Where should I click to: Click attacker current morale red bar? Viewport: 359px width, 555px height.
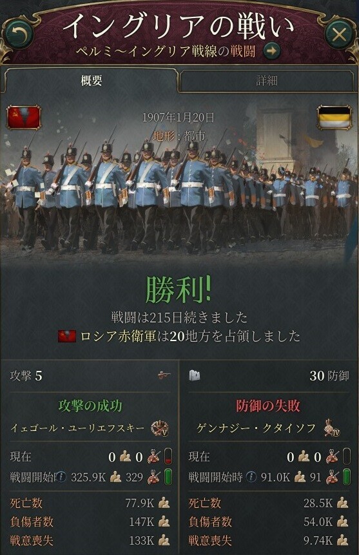coord(168,456)
